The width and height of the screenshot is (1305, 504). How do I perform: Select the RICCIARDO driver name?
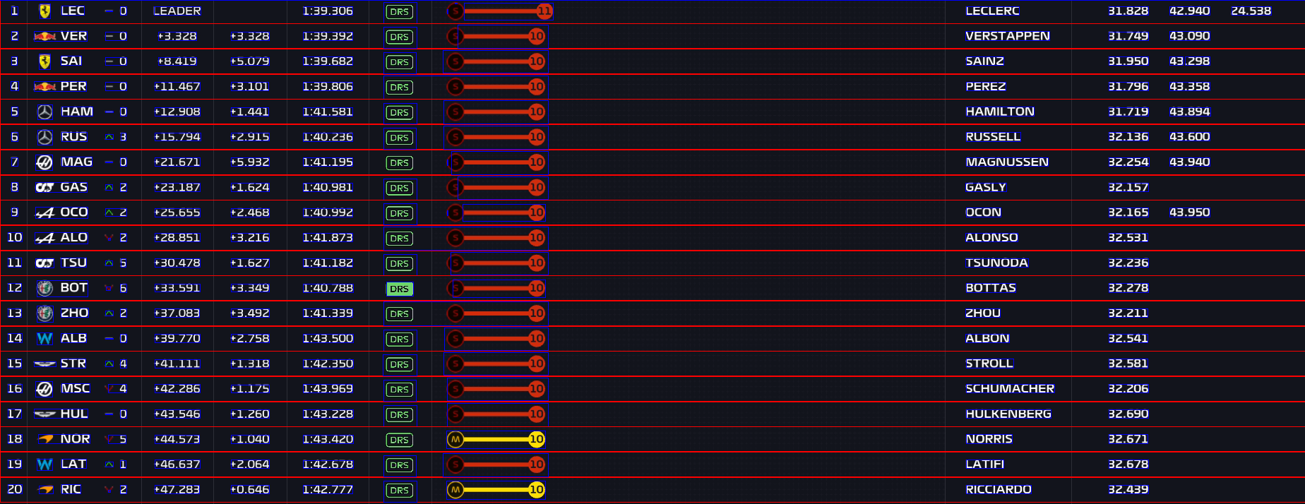click(x=999, y=489)
